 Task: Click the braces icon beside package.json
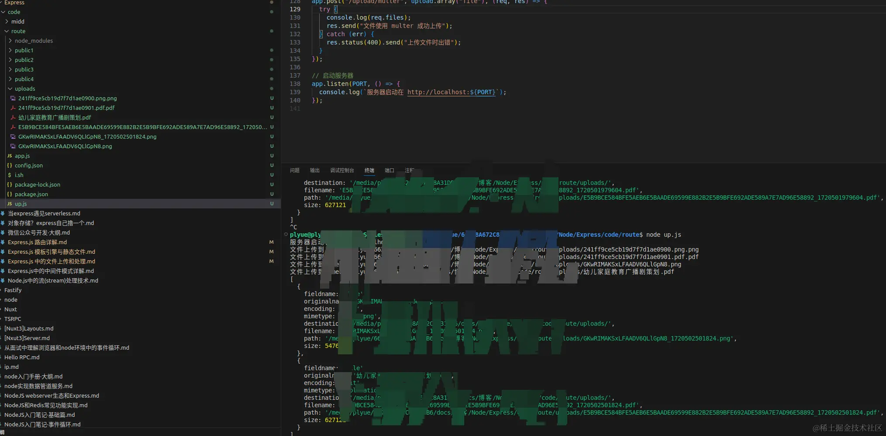point(10,194)
